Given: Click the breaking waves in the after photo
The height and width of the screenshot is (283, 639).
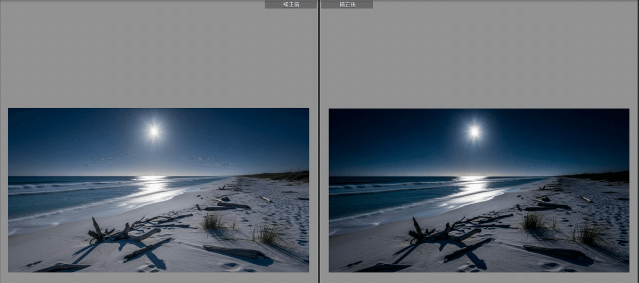Looking at the screenshot, I should coord(374,187).
